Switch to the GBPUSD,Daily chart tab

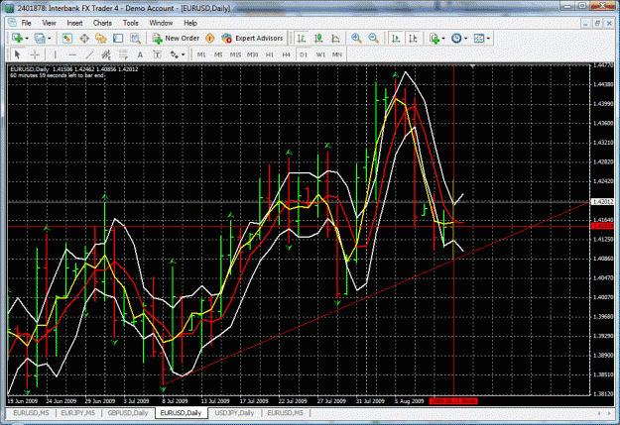(128, 413)
